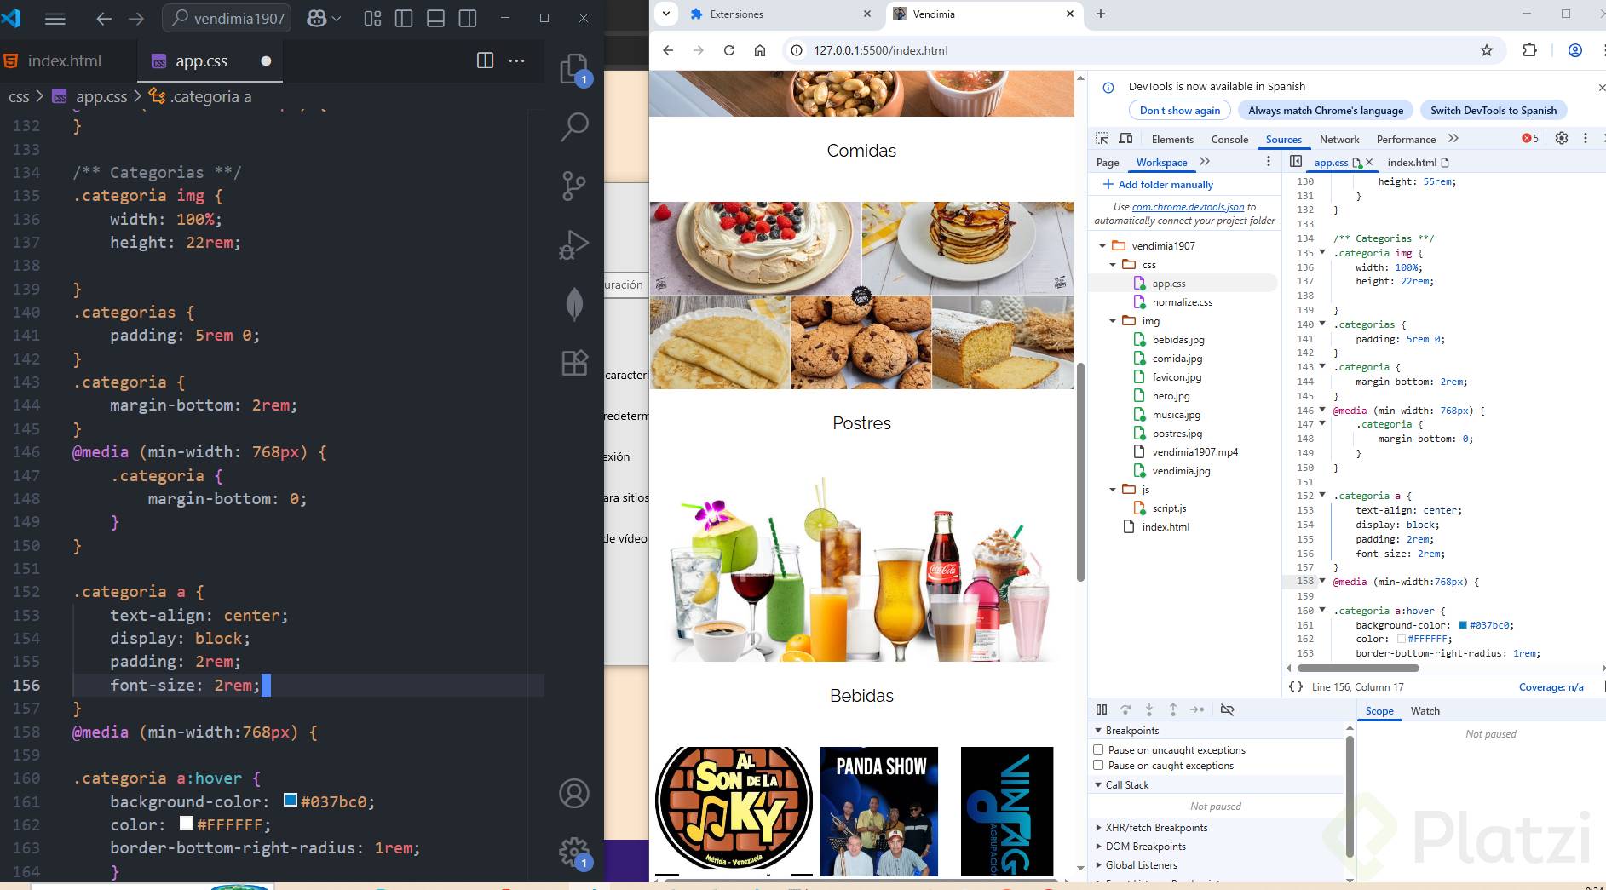
Task: Pretty print the source with the braces icon
Action: pos(1296,686)
